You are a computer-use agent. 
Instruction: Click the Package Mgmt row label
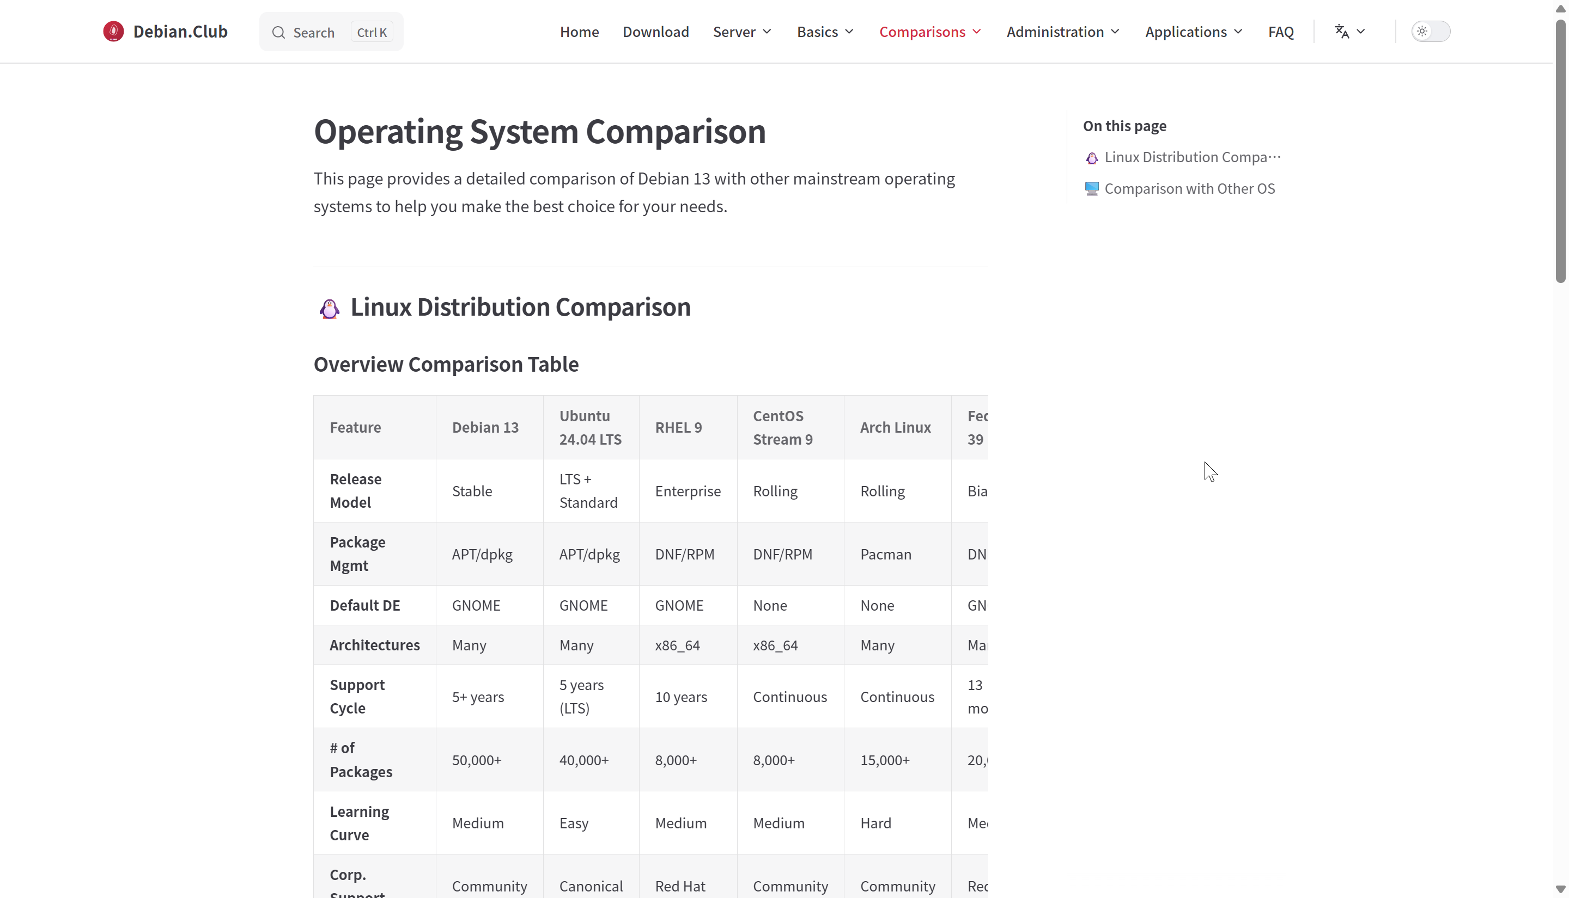pos(374,554)
